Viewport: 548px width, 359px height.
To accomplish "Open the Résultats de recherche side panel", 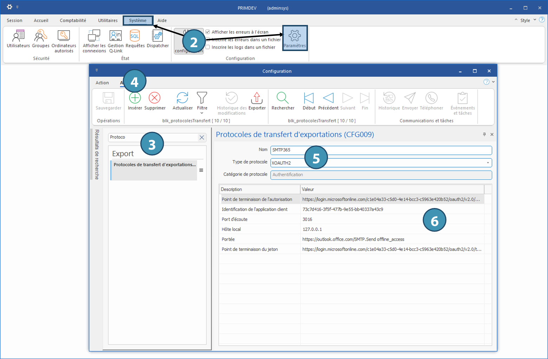I will tap(97, 155).
